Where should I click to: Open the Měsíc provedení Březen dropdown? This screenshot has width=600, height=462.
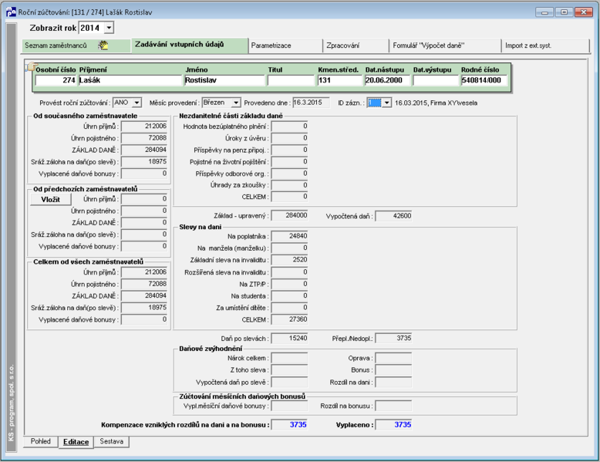coord(236,103)
